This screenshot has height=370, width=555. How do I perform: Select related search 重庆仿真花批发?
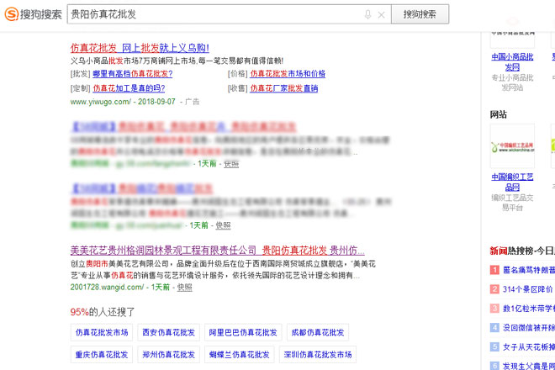pyautogui.click(x=102, y=354)
